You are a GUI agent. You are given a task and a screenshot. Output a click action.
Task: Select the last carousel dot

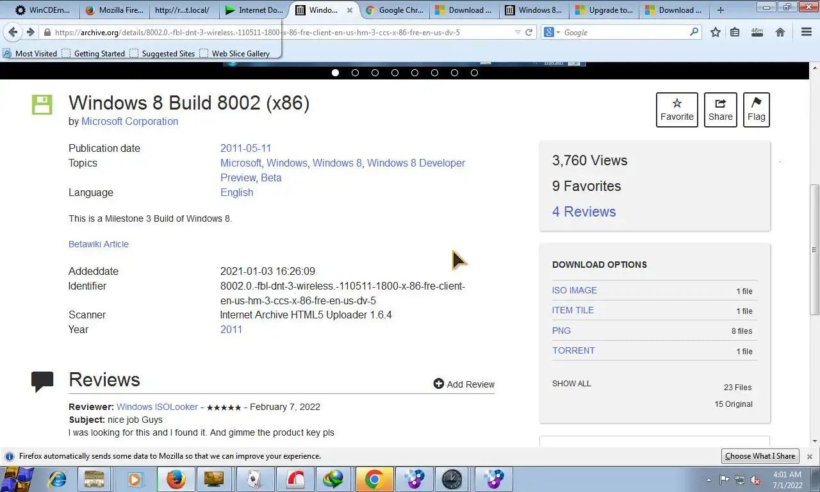474,72
